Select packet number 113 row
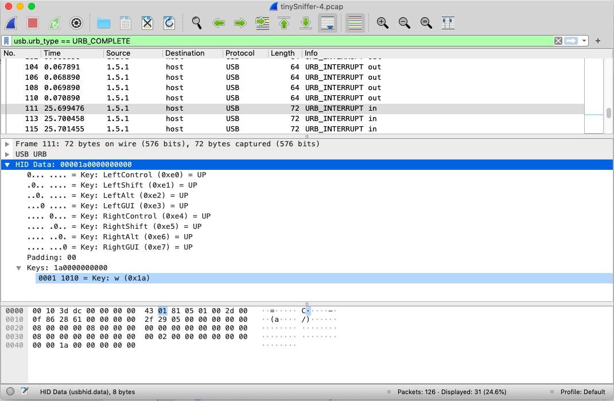Viewport: 614px width, 401px height. (x=230, y=119)
